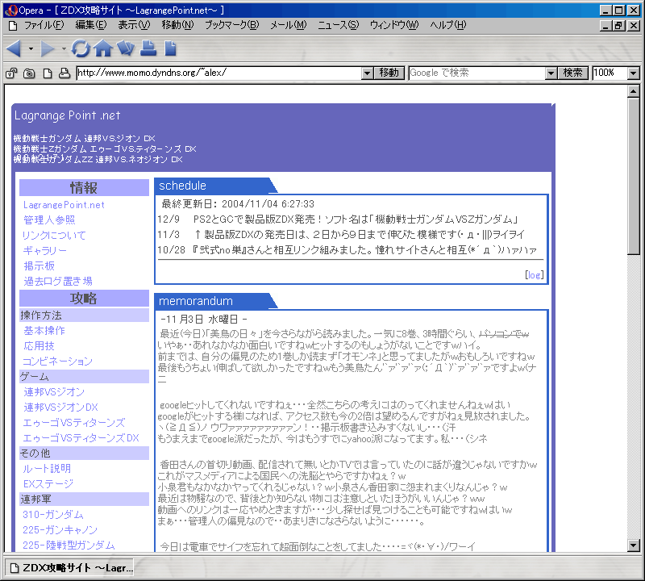The height and width of the screenshot is (581, 645).
Task: Toggle author mode with small page icon
Action: coord(48,73)
